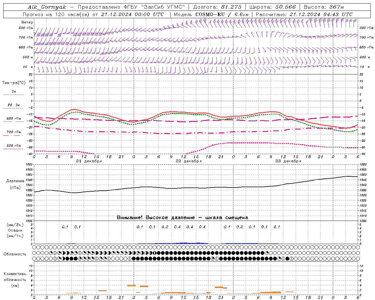Click the Тем-ра(°C) temperature panel label
This screenshot has width=375, height=300.
[x=14, y=83]
